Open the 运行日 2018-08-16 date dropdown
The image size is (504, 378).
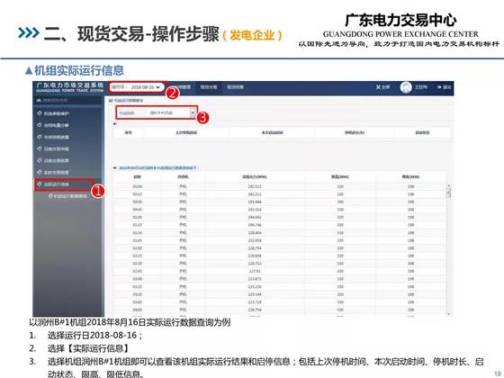[137, 87]
